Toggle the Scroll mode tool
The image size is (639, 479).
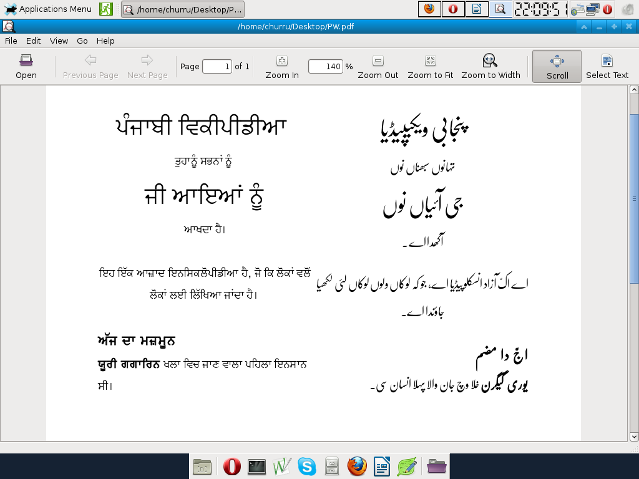[x=557, y=66]
